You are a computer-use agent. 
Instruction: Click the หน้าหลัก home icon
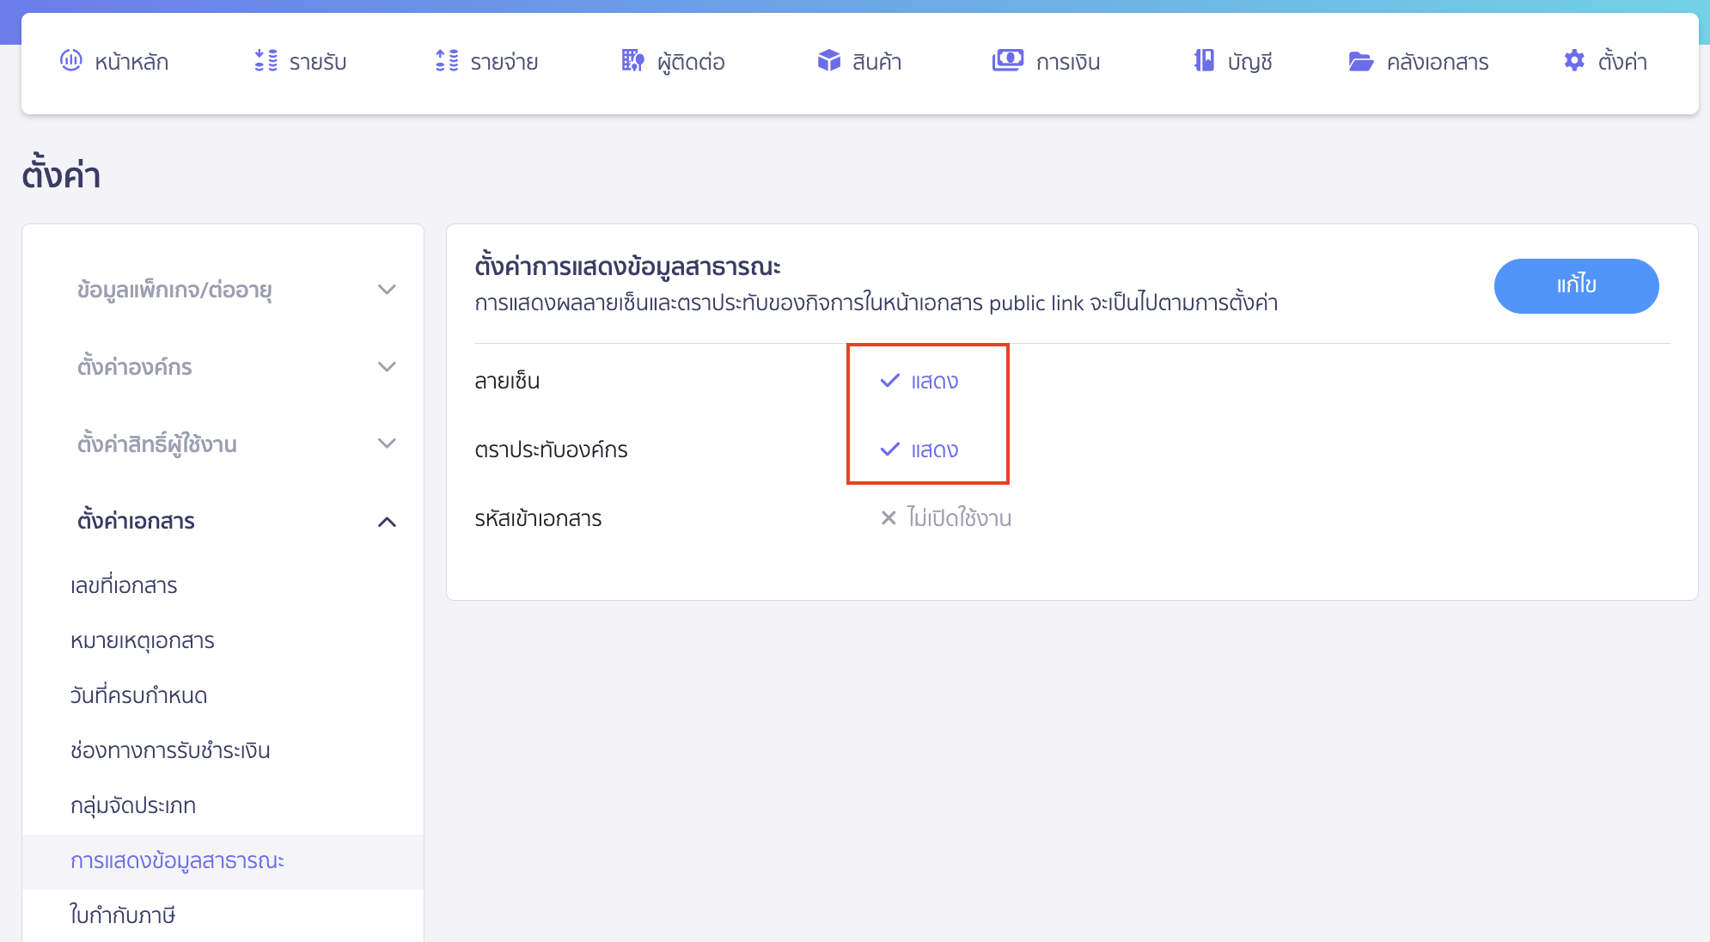tap(71, 61)
